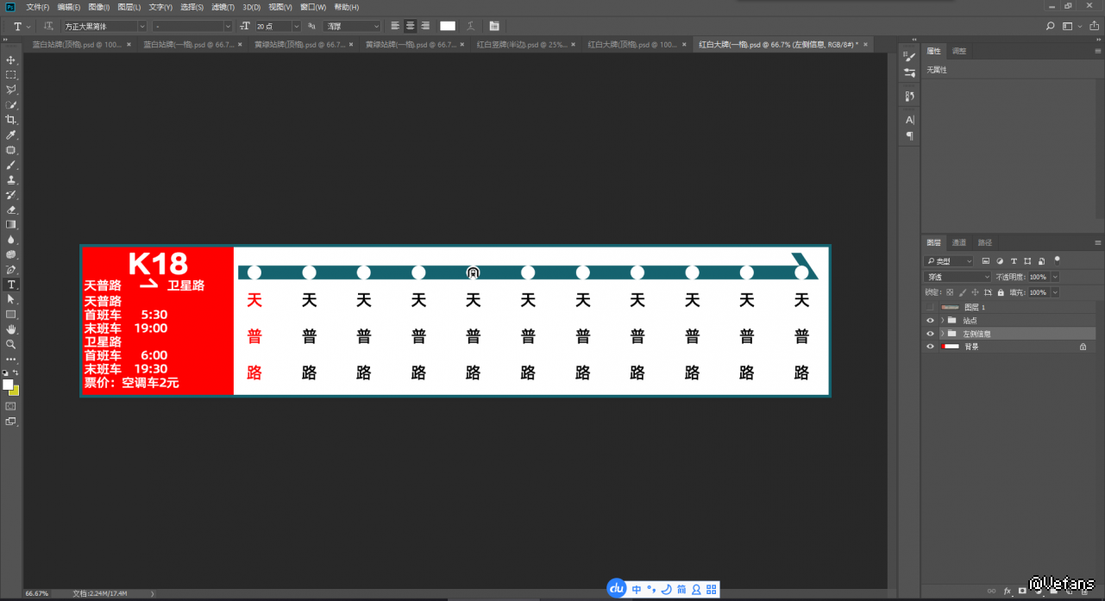Image resolution: width=1105 pixels, height=601 pixels.
Task: Switch to the 通道 tab
Action: pyautogui.click(x=959, y=242)
